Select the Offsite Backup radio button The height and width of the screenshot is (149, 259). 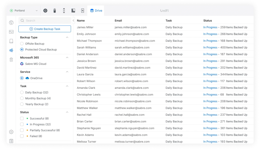(x=22, y=44)
